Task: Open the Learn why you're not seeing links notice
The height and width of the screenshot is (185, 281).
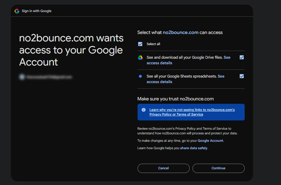Action: coord(192,112)
